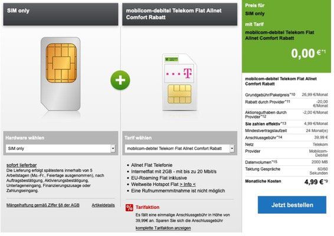Open Mängelhaftung gemäß Ziffer §8 der AGB link
The image size is (334, 236).
[43, 205]
